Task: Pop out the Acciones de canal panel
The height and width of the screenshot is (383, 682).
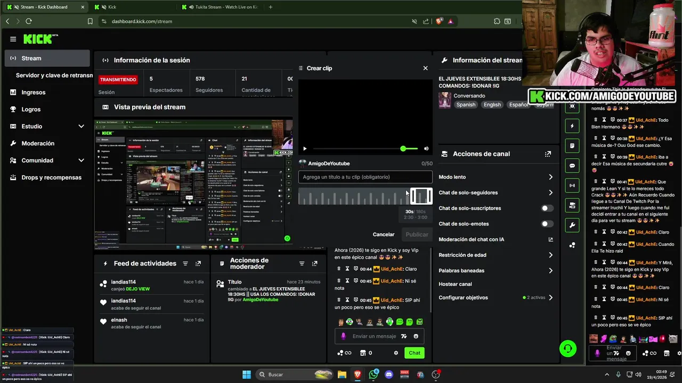Action: pos(548,154)
